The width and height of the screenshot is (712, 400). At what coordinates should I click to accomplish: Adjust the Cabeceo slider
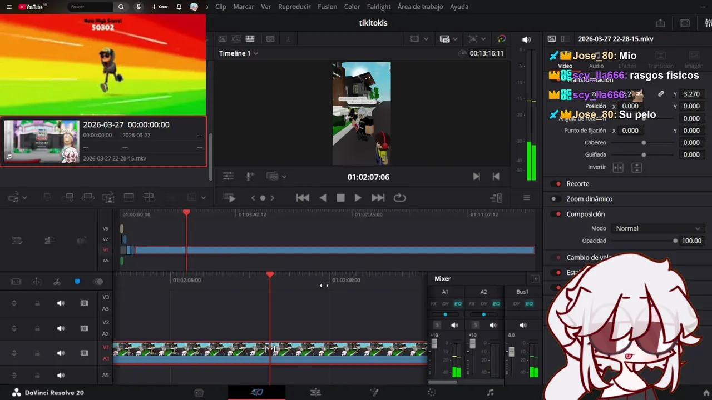click(x=644, y=143)
